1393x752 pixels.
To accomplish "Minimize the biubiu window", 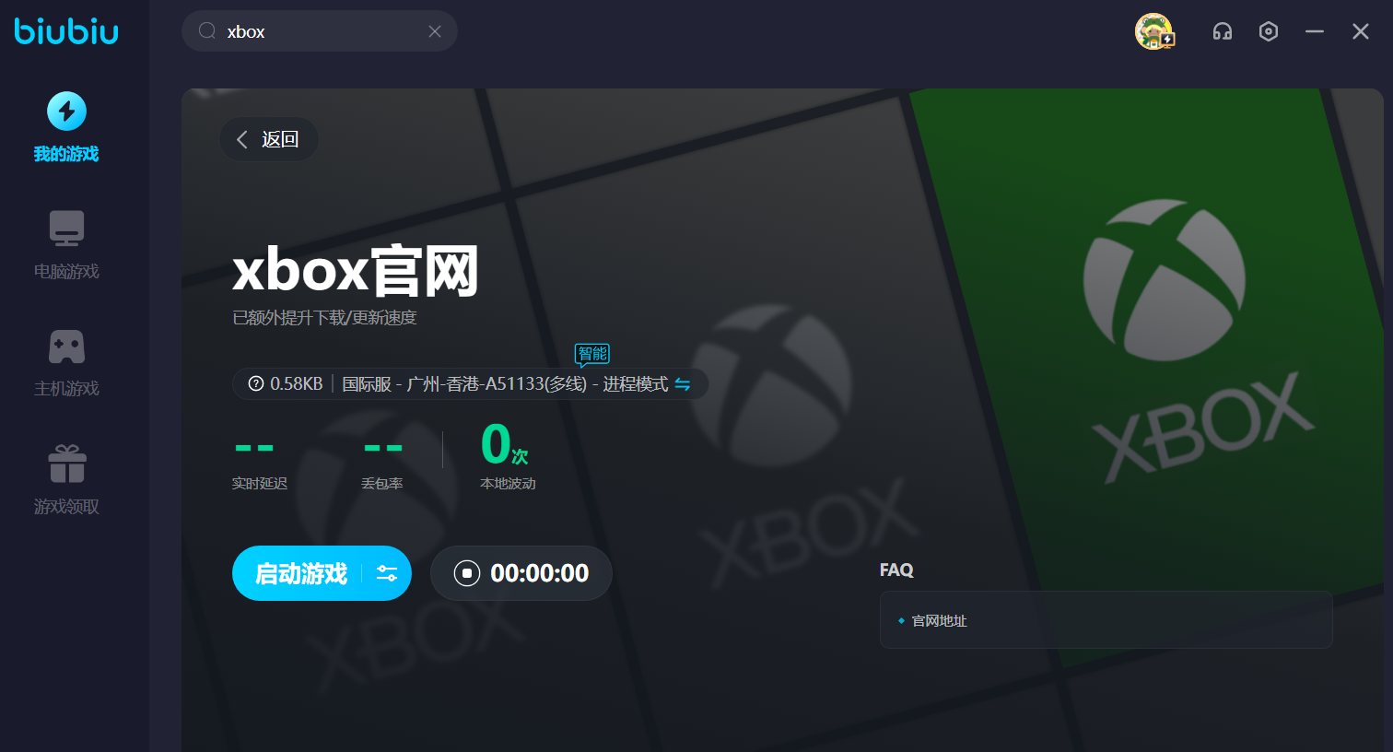I will [1315, 31].
